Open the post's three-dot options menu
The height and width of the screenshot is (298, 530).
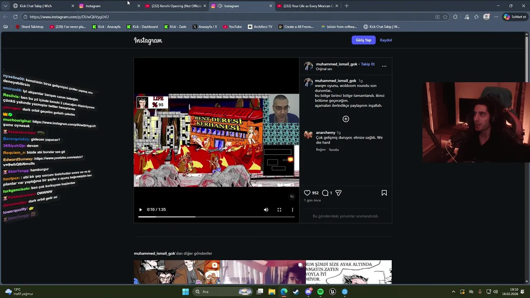tap(384, 66)
